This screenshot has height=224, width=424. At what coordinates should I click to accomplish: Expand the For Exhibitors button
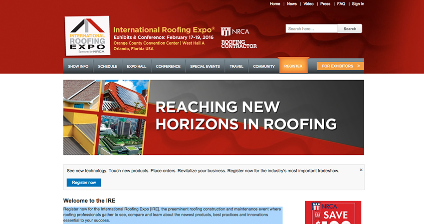tap(340, 66)
